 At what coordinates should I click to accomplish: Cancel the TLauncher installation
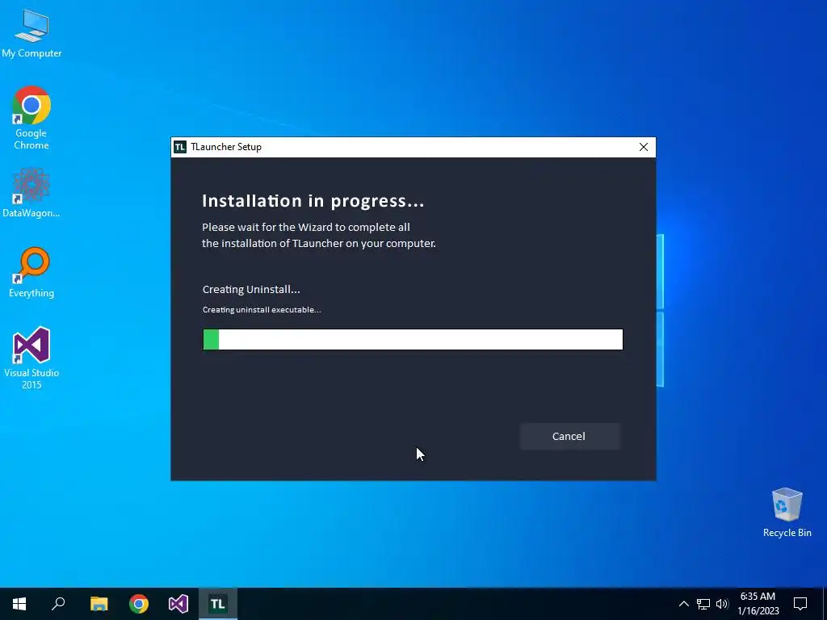pyautogui.click(x=569, y=436)
